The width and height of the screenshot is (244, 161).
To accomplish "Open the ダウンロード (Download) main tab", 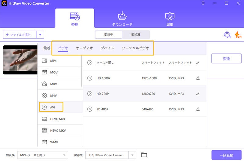I will [x=122, y=19].
